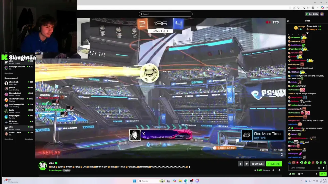Open RampageJackson channel in sidebar
The width and height of the screenshot is (328, 184).
tap(18, 67)
